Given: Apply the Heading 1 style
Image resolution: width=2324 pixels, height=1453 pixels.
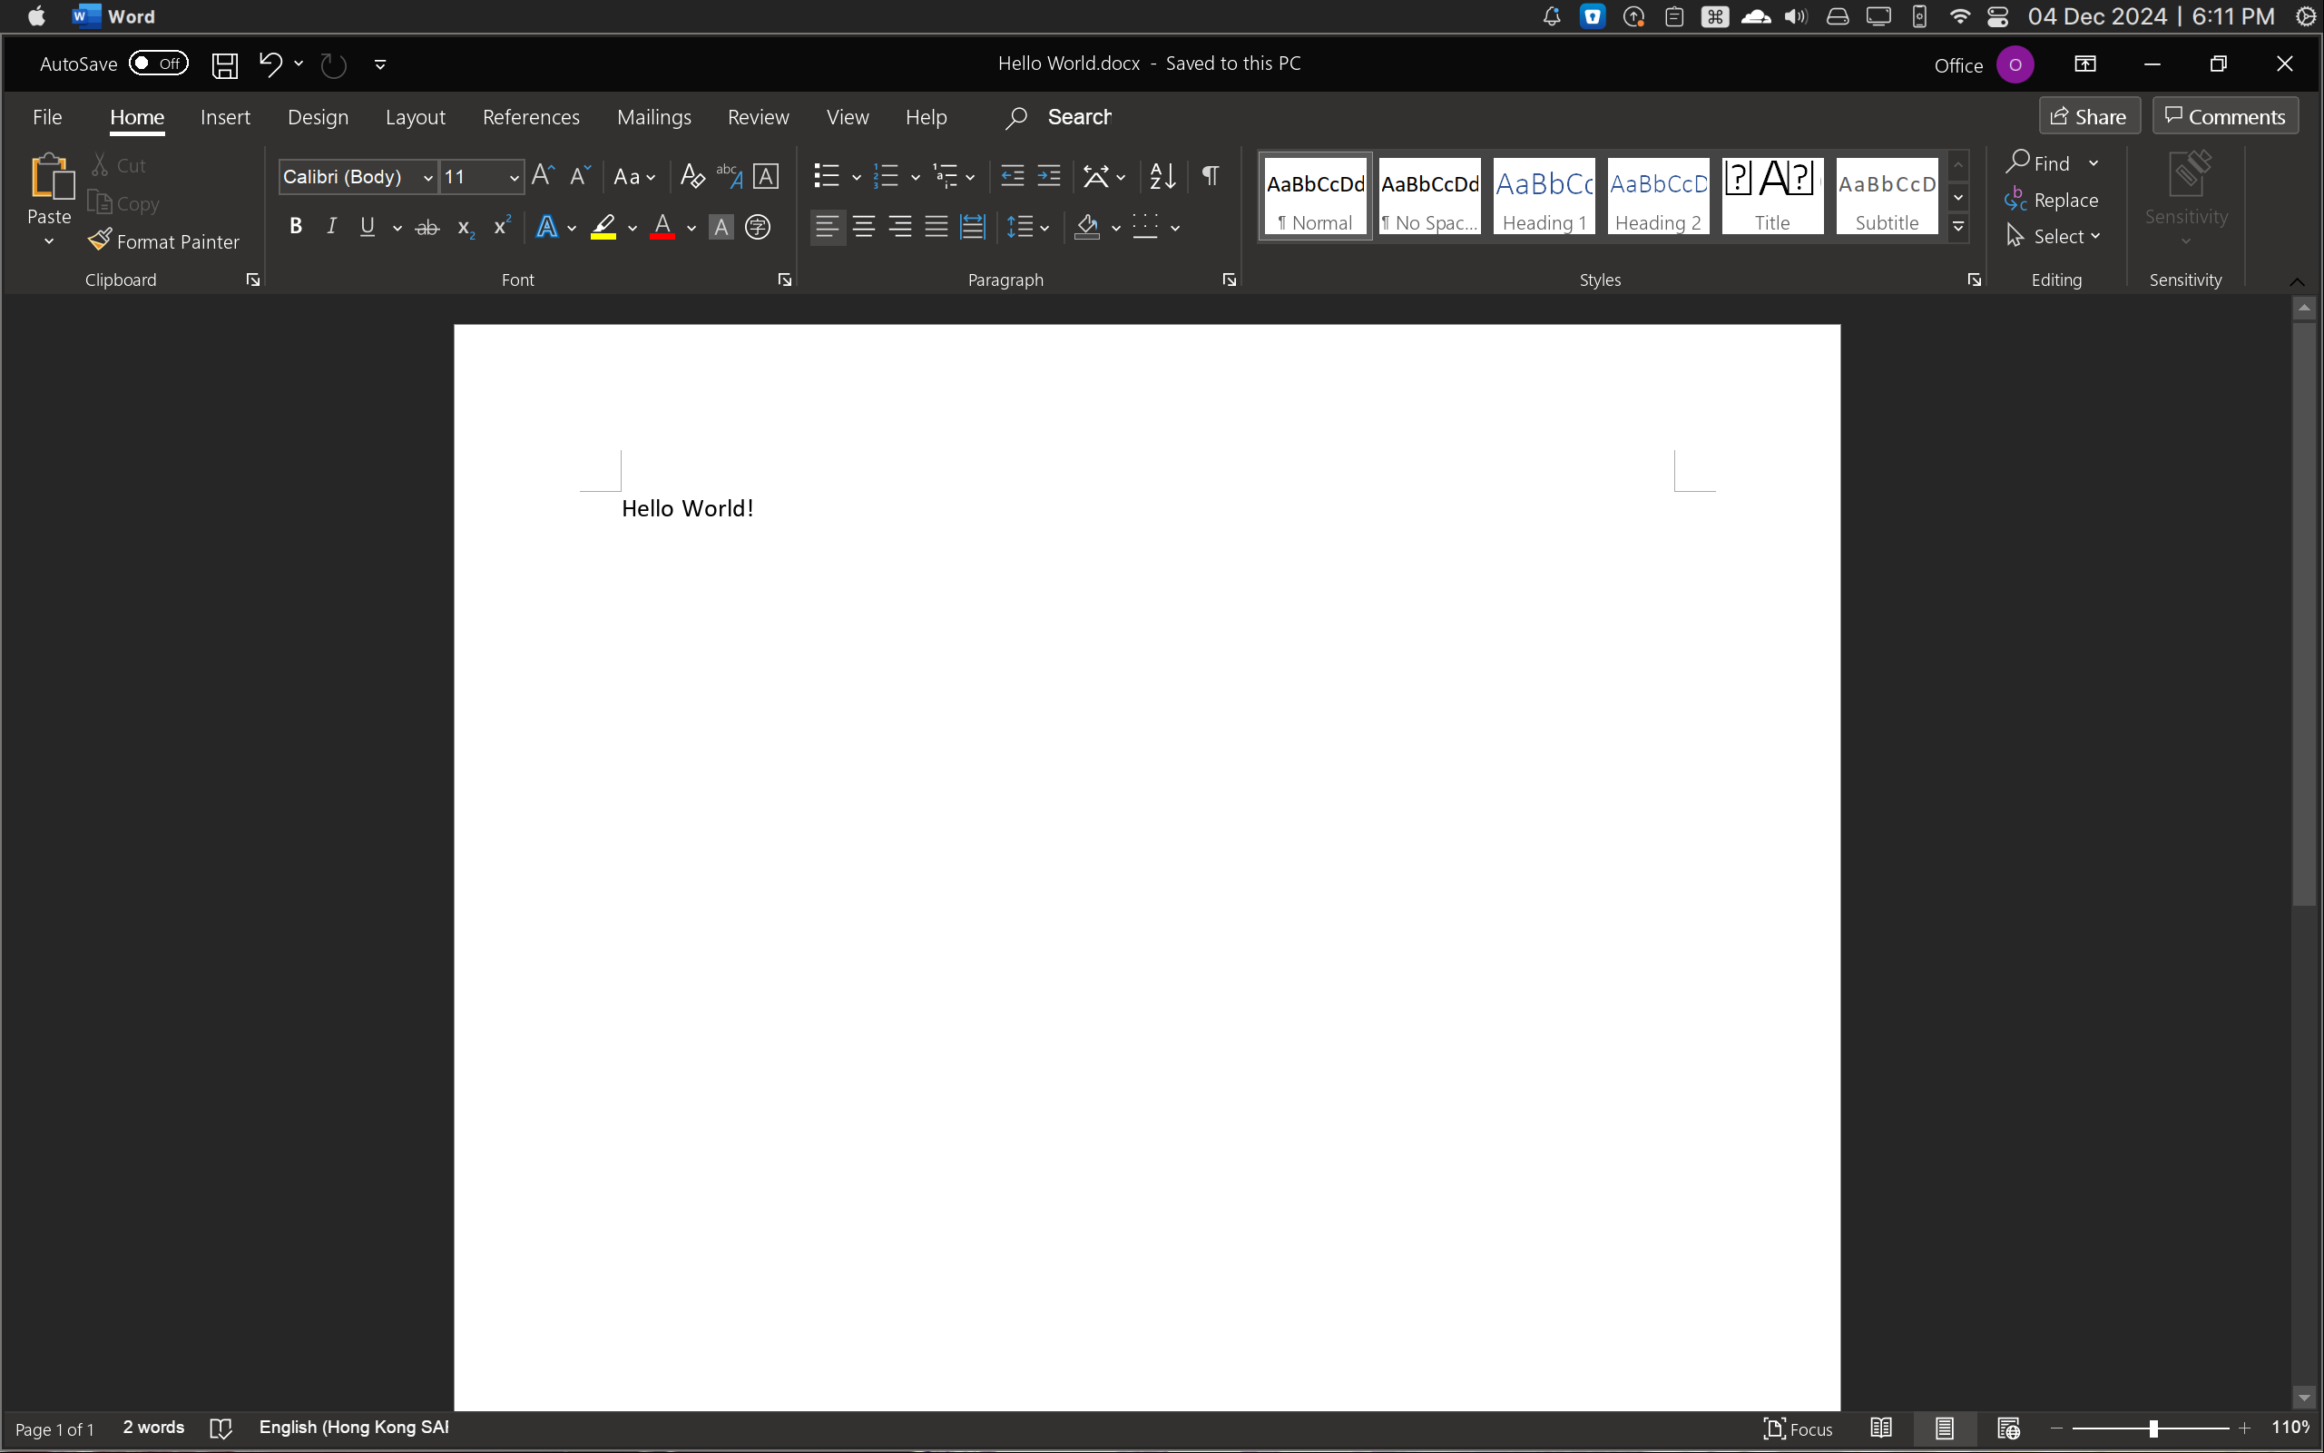Looking at the screenshot, I should point(1543,196).
